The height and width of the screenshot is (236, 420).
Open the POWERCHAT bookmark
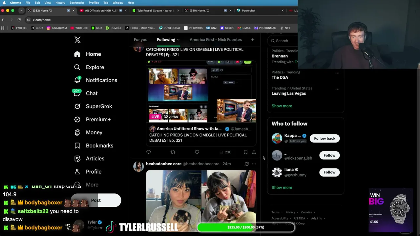pos(170,28)
